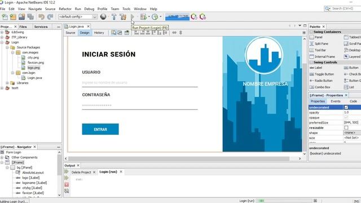
Task: Open the Refactor menu
Action: tap(65, 9)
